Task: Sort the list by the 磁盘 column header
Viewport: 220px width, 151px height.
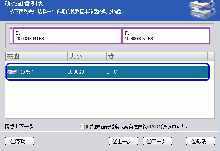Action: 37,57
